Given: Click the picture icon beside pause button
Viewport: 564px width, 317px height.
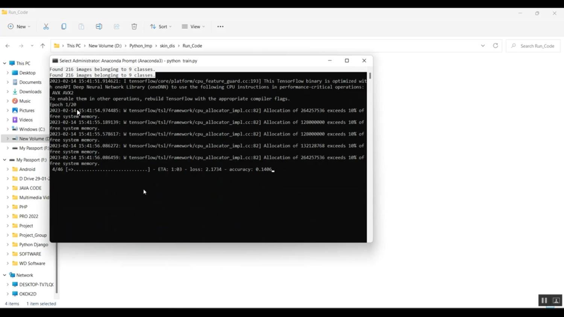Looking at the screenshot, I should click(556, 300).
